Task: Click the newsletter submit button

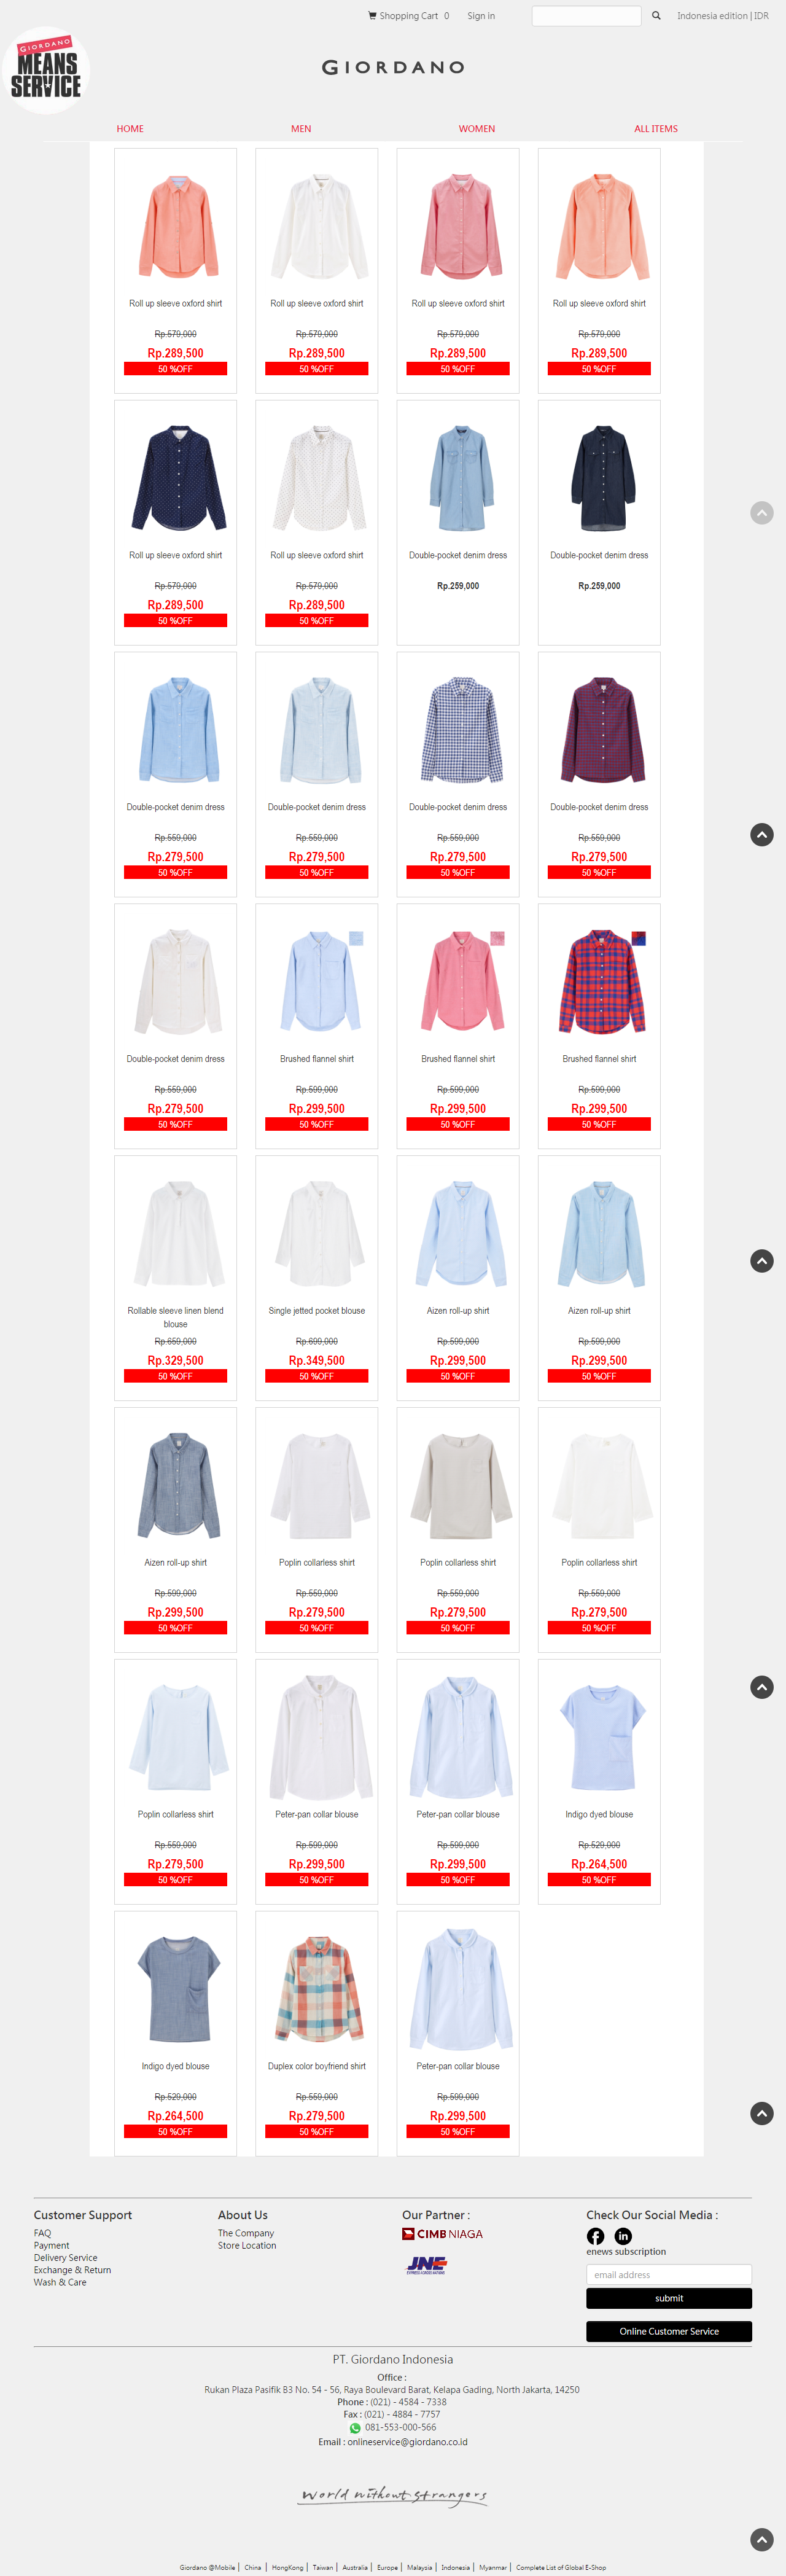Action: tap(669, 2298)
